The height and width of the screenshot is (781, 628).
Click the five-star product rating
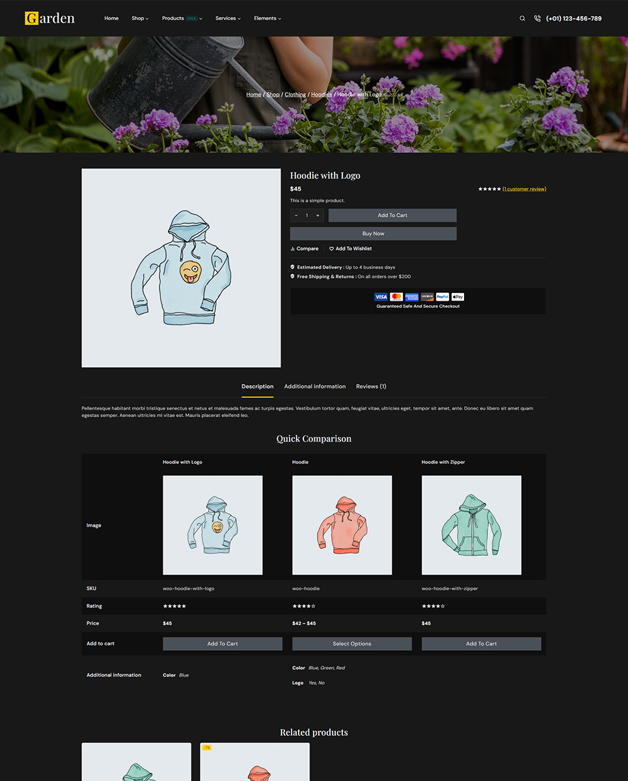(x=489, y=189)
